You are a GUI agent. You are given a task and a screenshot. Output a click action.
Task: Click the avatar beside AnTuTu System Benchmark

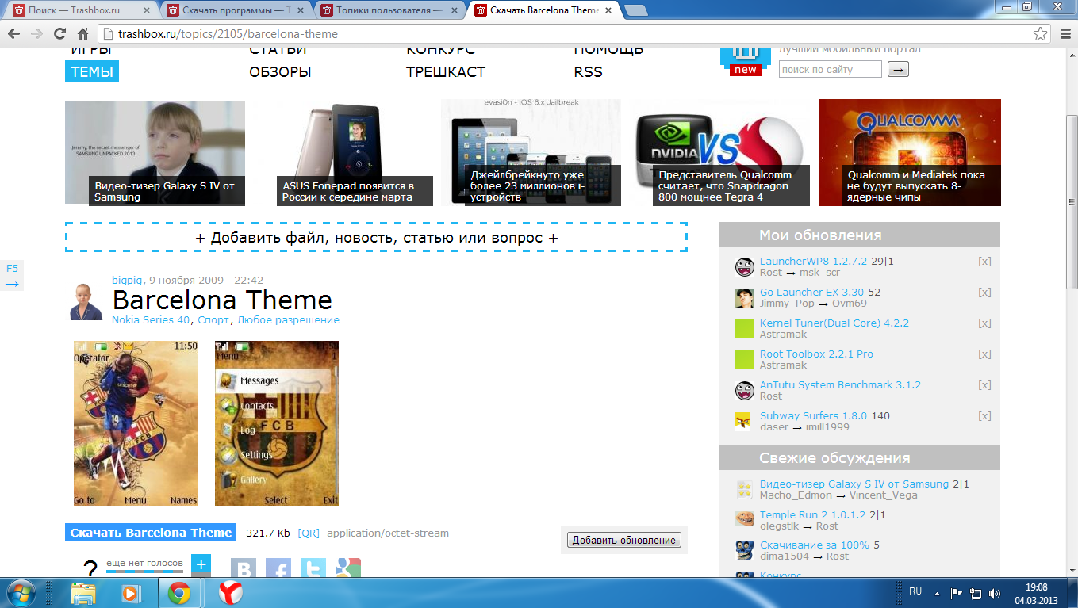[x=744, y=391]
